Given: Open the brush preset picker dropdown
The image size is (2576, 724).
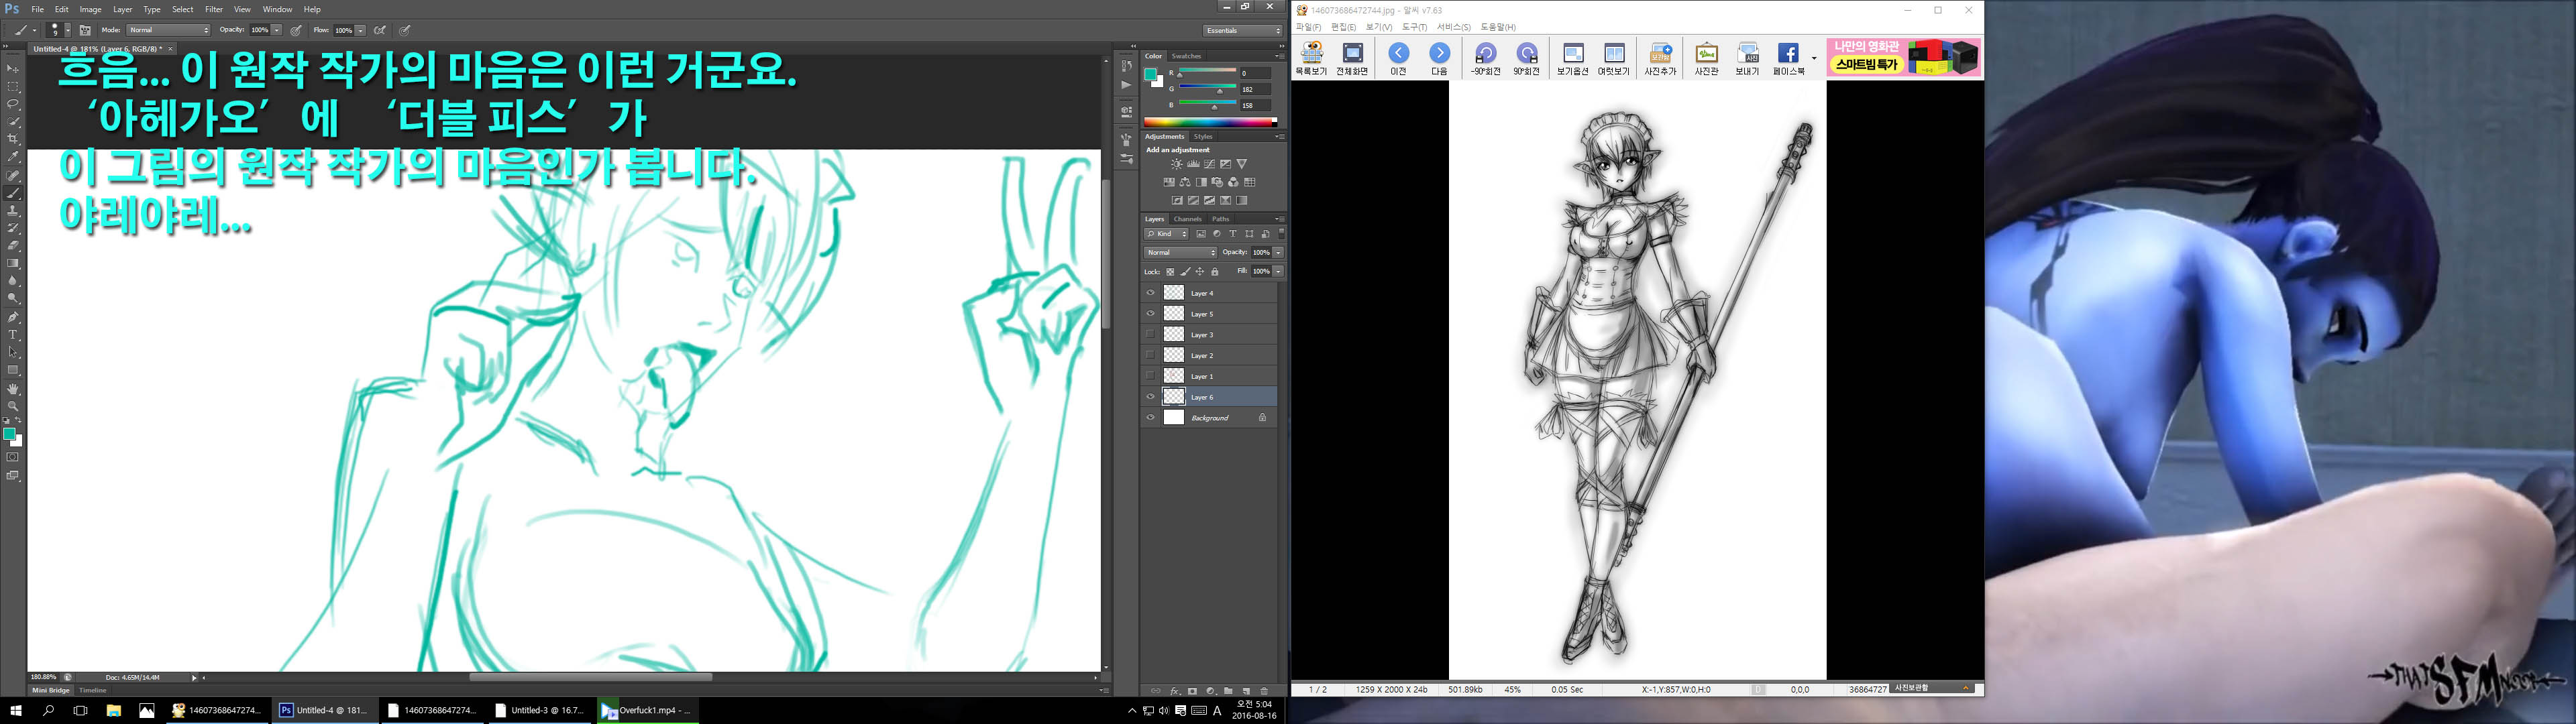Looking at the screenshot, I should tap(67, 30).
